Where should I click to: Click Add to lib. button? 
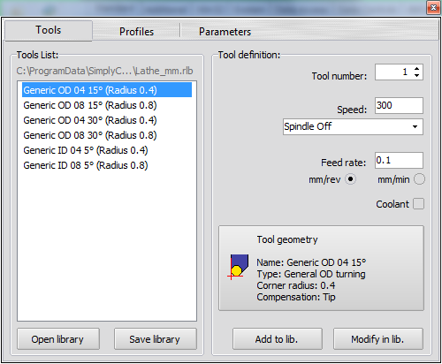coord(277,339)
